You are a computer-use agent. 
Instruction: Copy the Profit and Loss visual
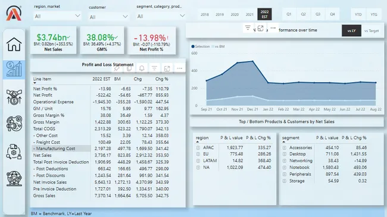pos(129,68)
